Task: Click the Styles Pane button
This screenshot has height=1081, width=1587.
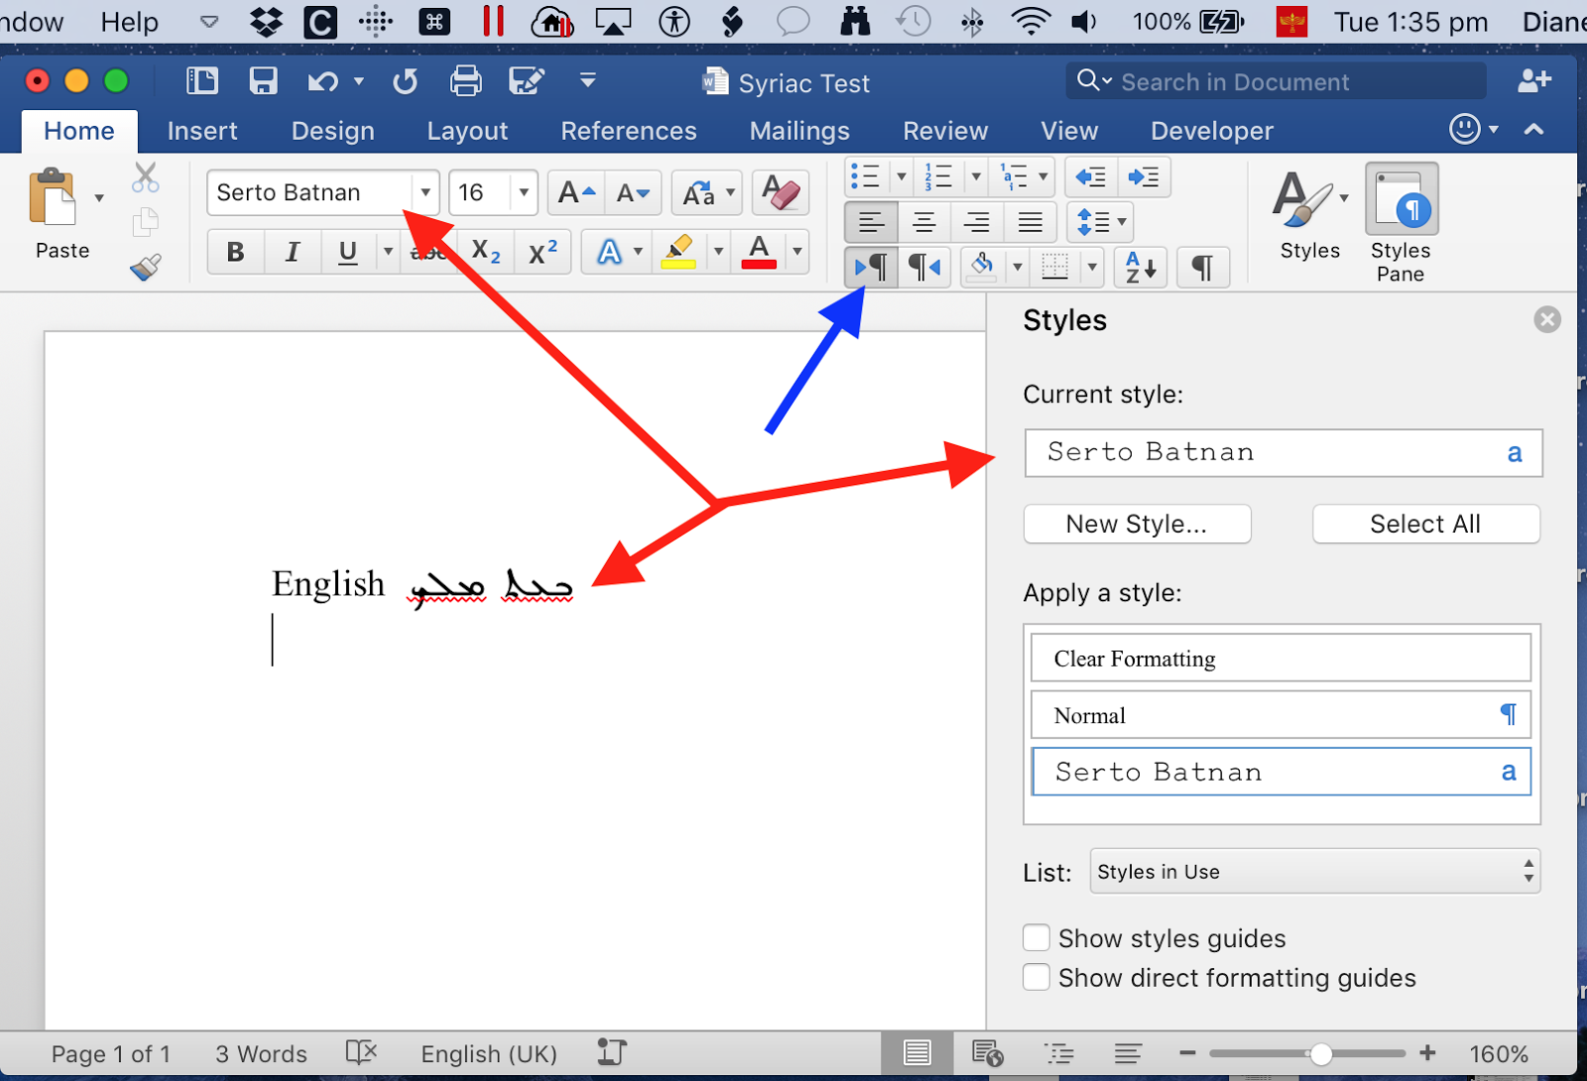Action: pos(1401,223)
